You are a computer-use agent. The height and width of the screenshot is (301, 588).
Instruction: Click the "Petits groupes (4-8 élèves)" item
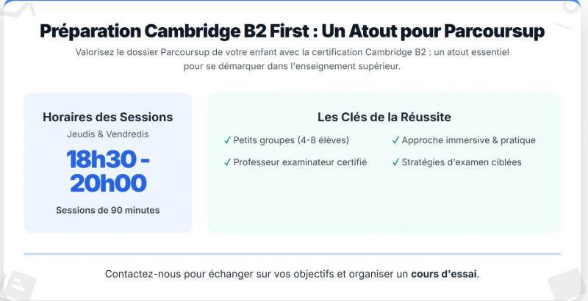click(x=291, y=140)
